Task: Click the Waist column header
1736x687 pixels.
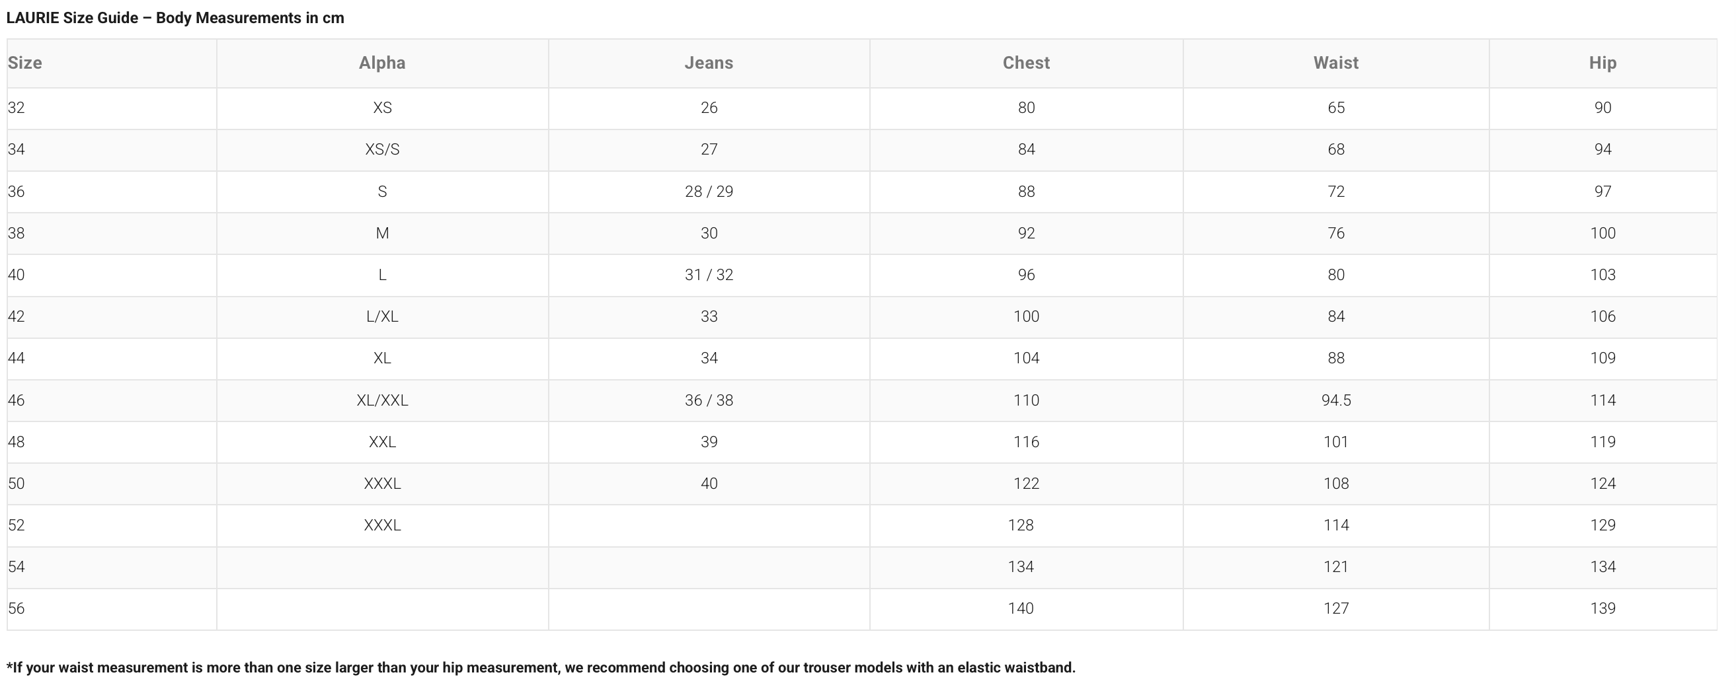Action: (x=1335, y=63)
